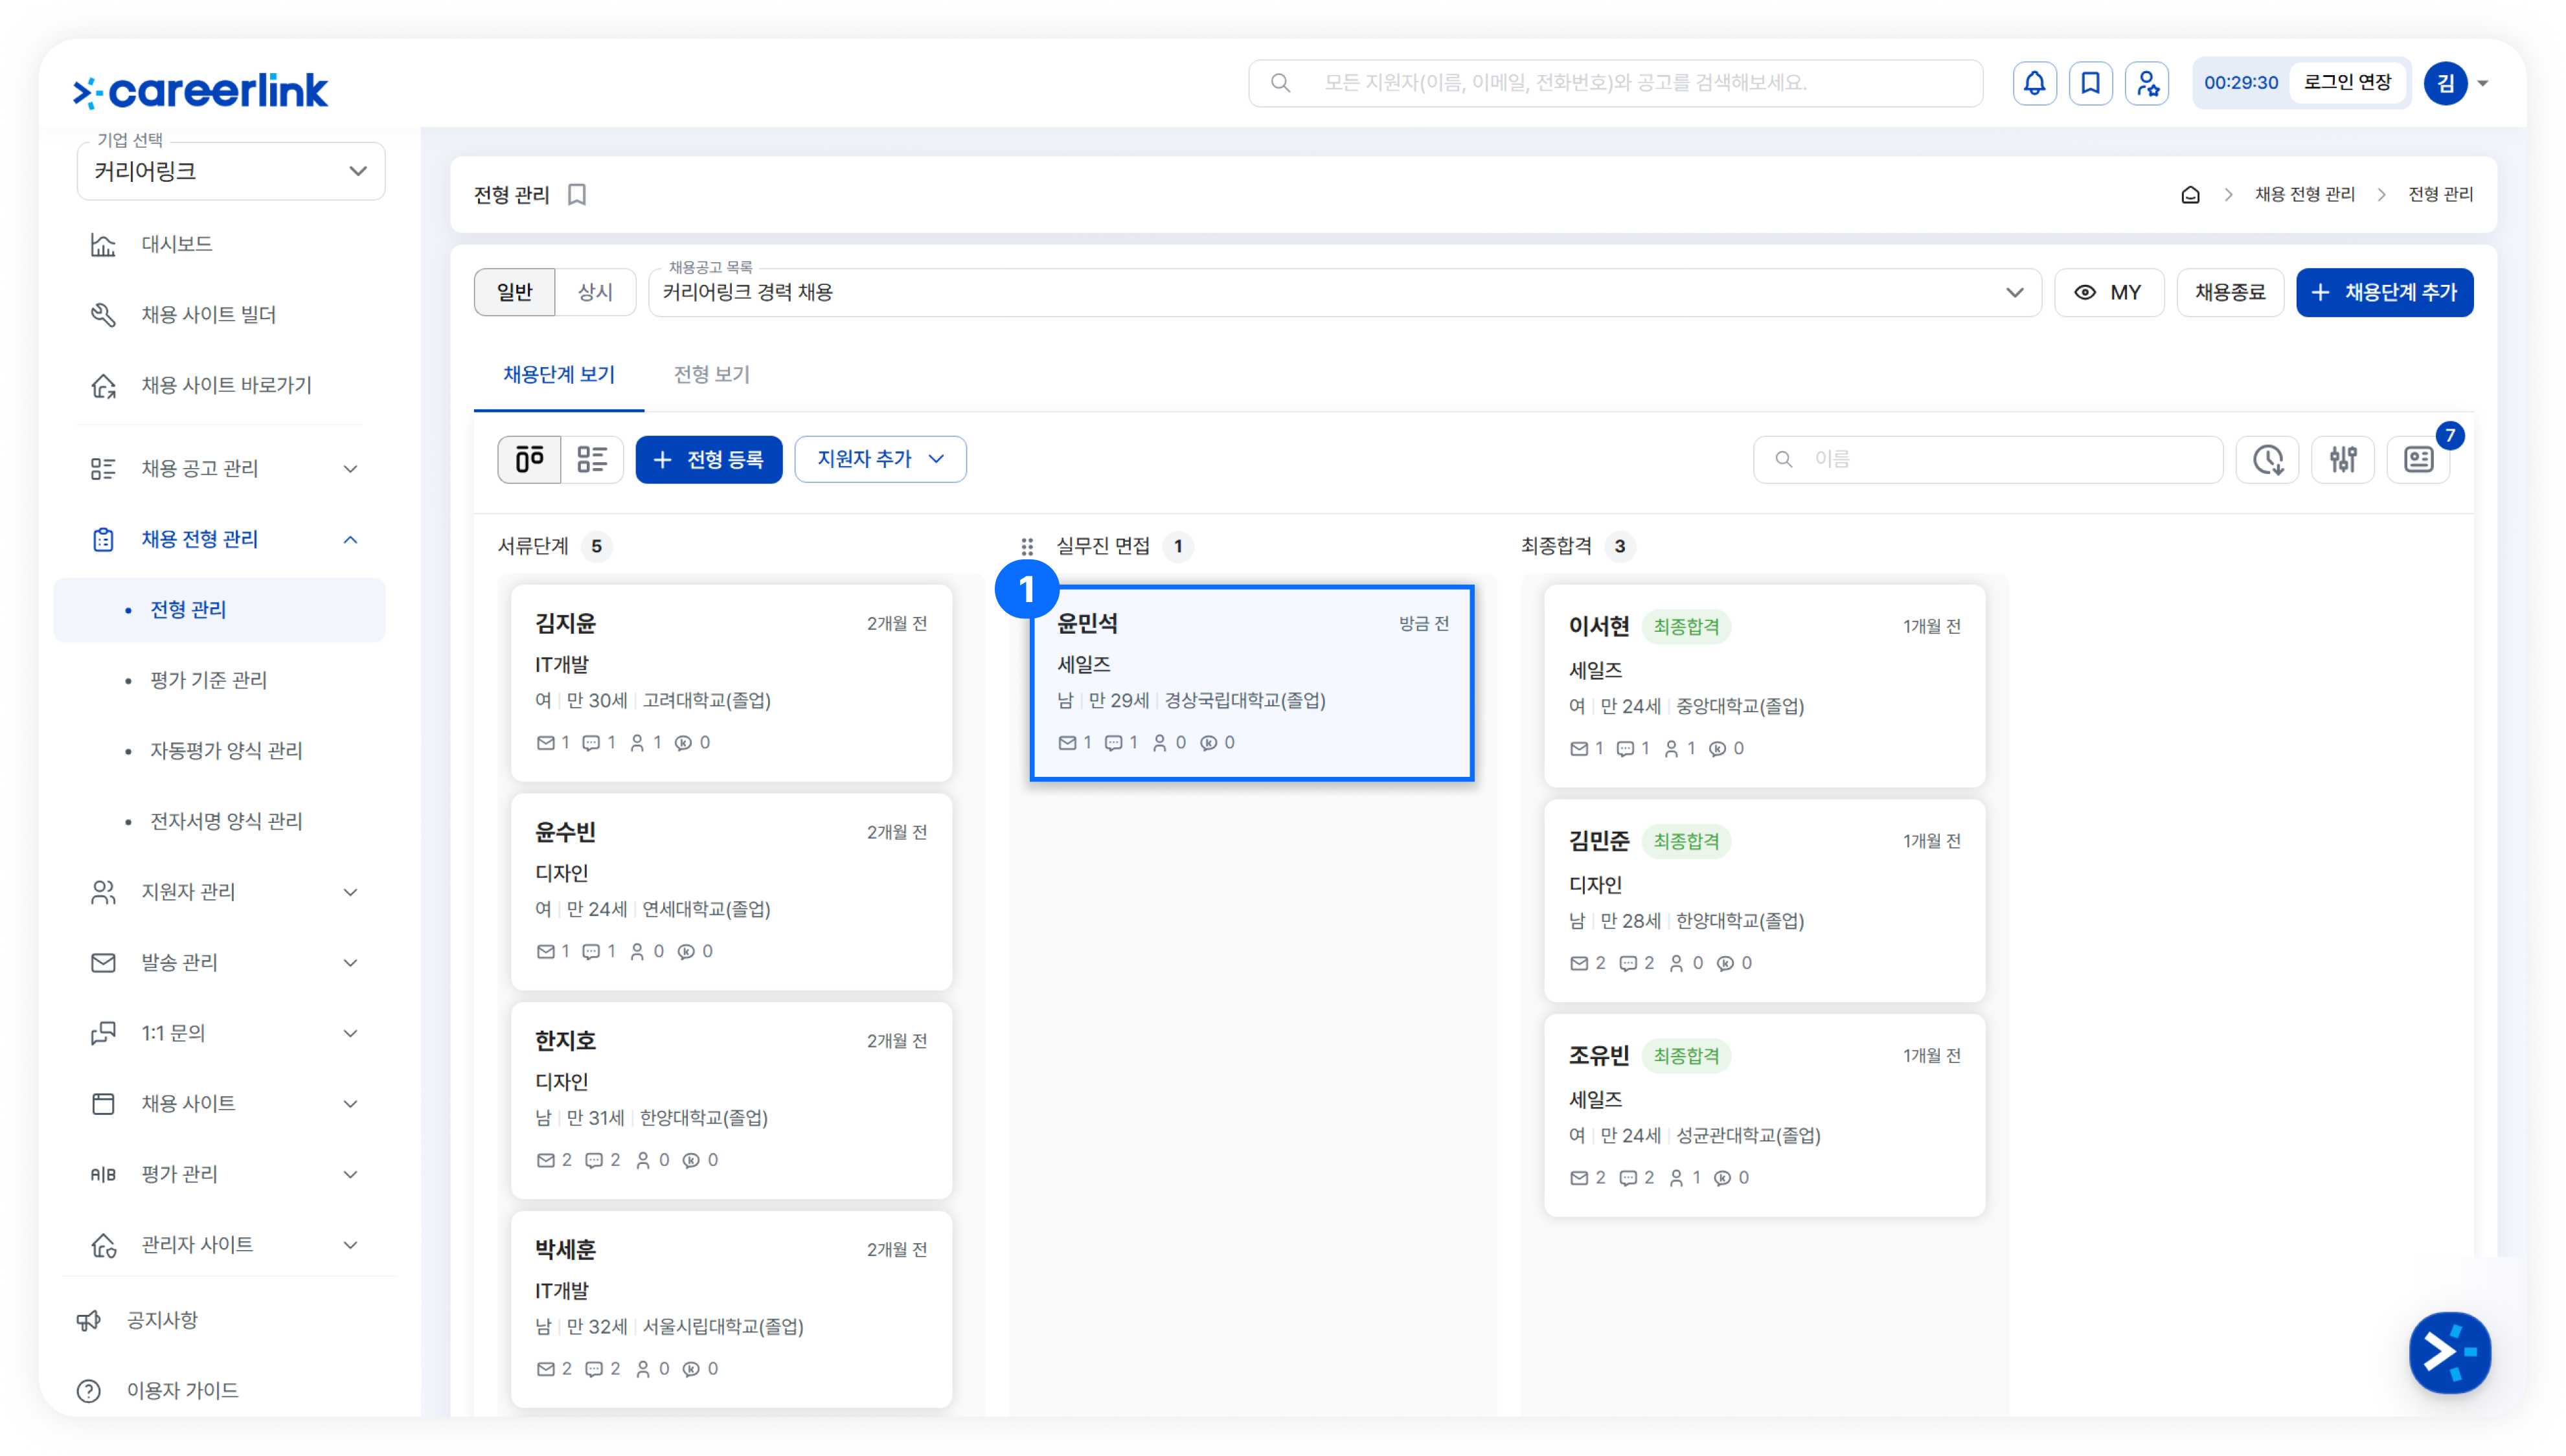The image size is (2566, 1456).
Task: Switch to list view icon
Action: point(592,459)
